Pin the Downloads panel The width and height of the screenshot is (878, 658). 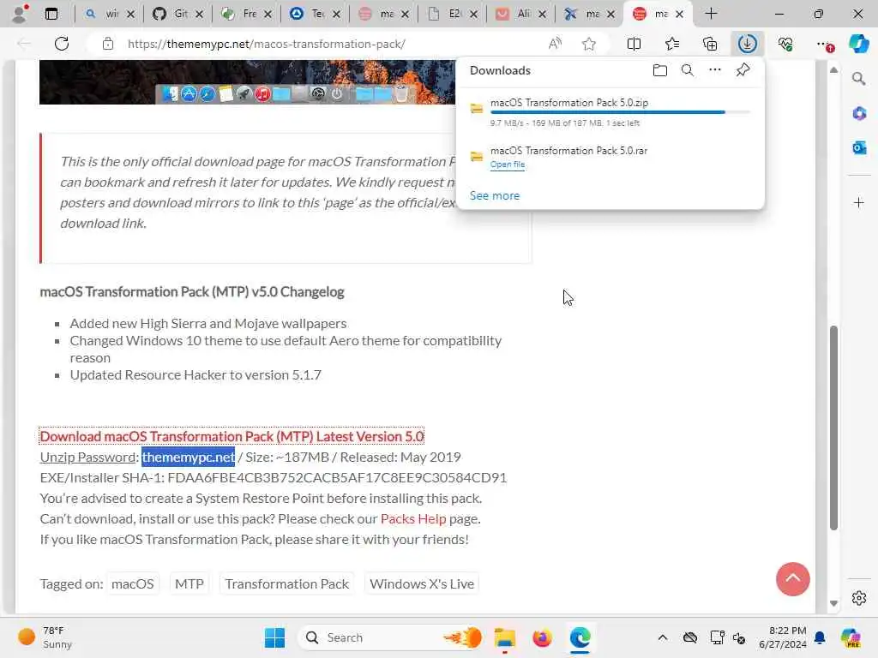tap(743, 70)
